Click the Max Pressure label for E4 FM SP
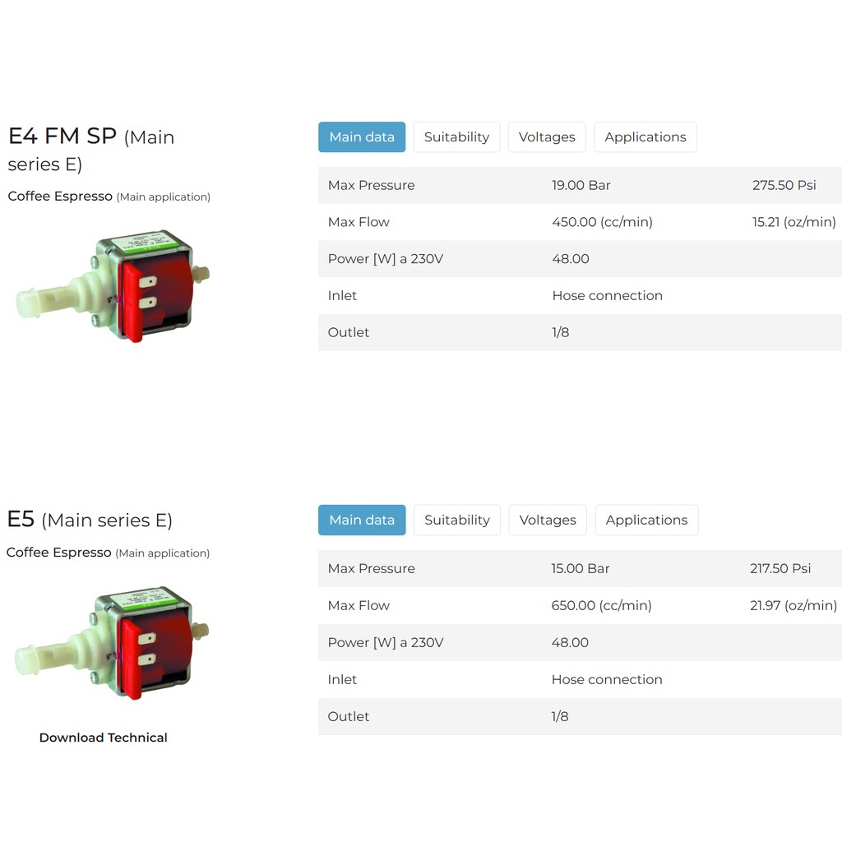842x842 pixels. click(371, 185)
